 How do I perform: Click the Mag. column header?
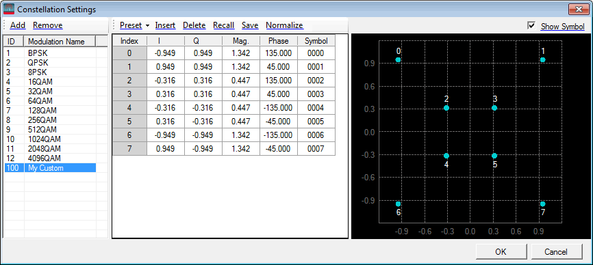[240, 41]
